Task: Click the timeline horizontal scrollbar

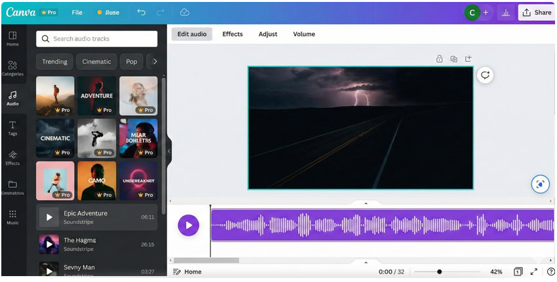Action: click(x=206, y=260)
